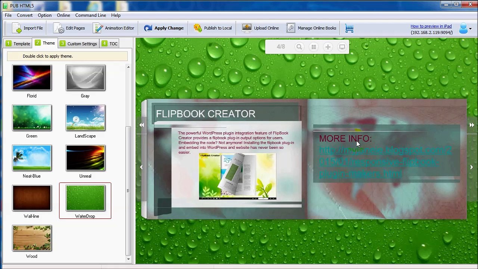Switch to the Theme tab
Viewport: 478px width, 269px height.
(x=45, y=43)
